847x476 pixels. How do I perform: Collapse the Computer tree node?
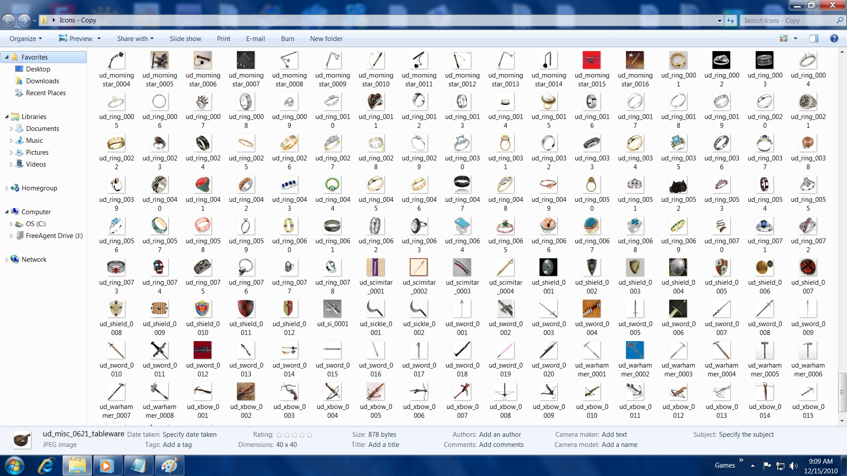pyautogui.click(x=7, y=212)
